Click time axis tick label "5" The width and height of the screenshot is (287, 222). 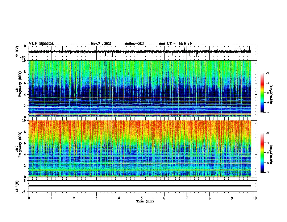click(x=142, y=198)
